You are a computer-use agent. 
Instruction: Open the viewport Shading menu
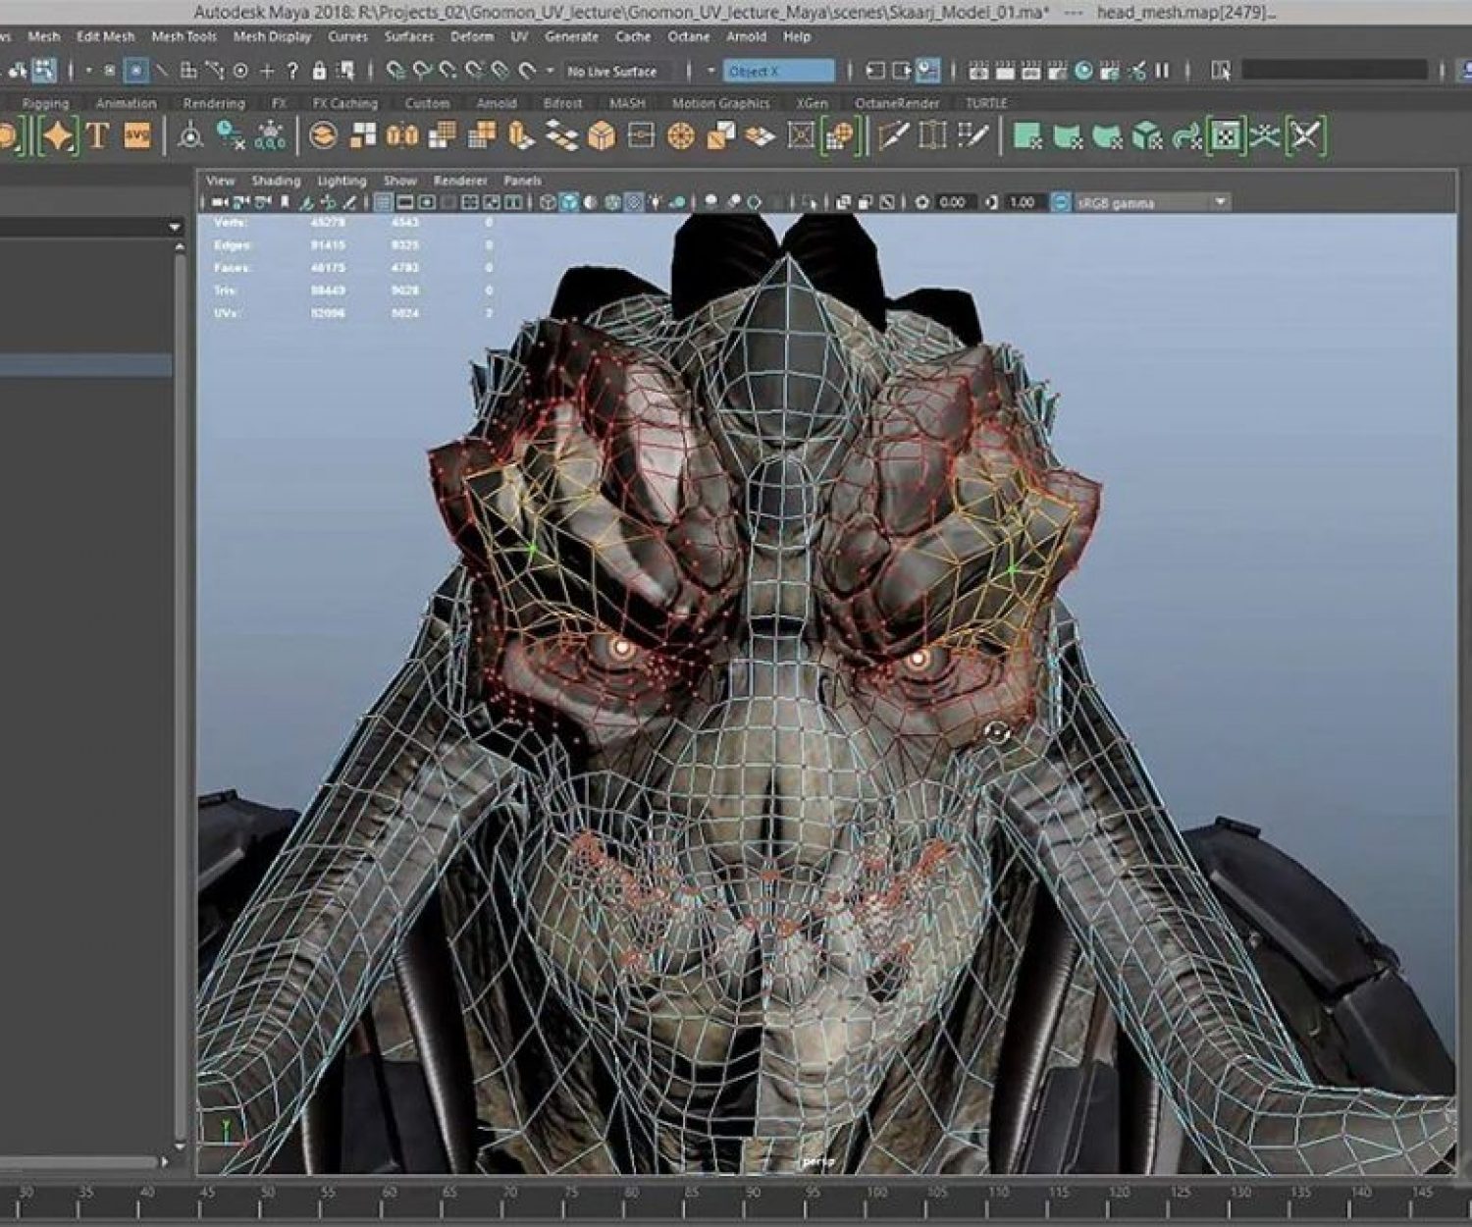tap(276, 181)
